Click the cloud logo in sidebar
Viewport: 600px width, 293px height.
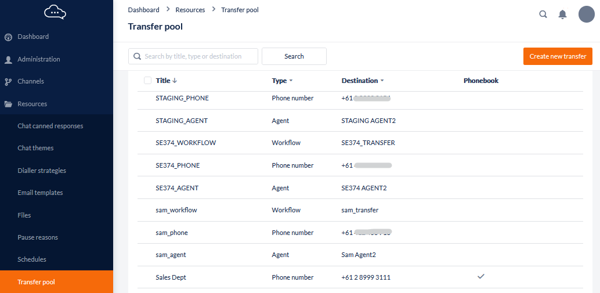pyautogui.click(x=55, y=12)
